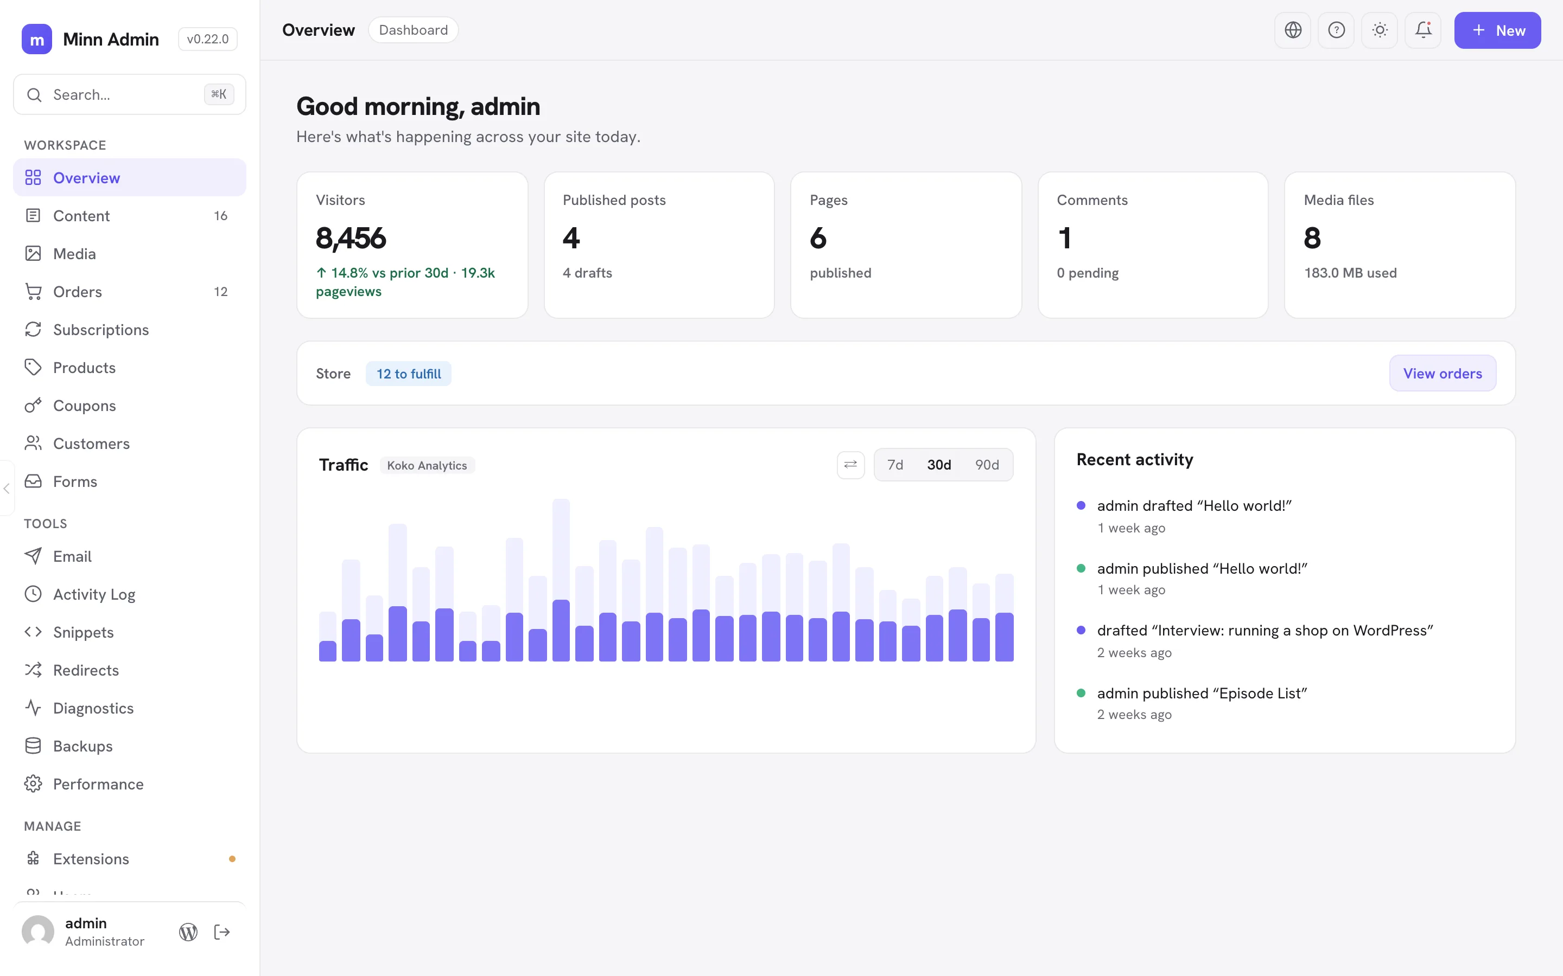Open Subscriptions
The height and width of the screenshot is (976, 1563).
click(x=130, y=330)
